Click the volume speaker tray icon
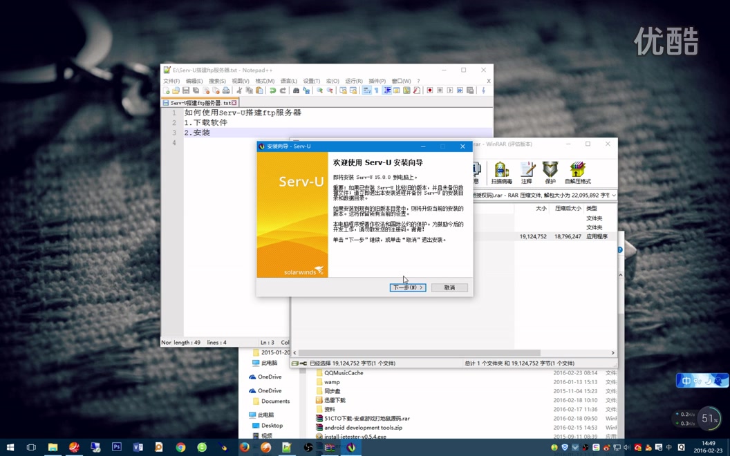The image size is (730, 456). (626, 448)
